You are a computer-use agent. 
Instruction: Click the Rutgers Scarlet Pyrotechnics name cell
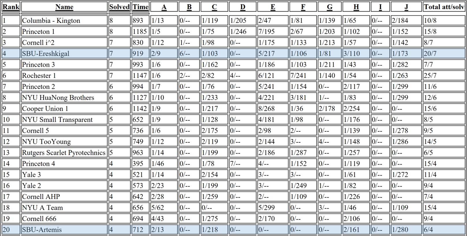click(x=64, y=153)
